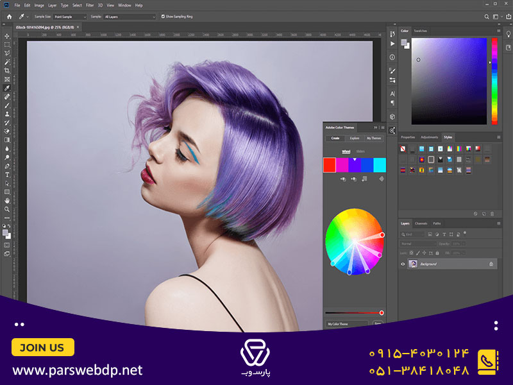Toggle Quick Mask mode in toolbox
The width and height of the screenshot is (513, 385).
(7, 245)
